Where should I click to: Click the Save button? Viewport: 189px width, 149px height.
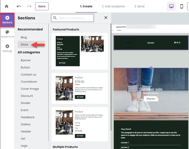42,6
